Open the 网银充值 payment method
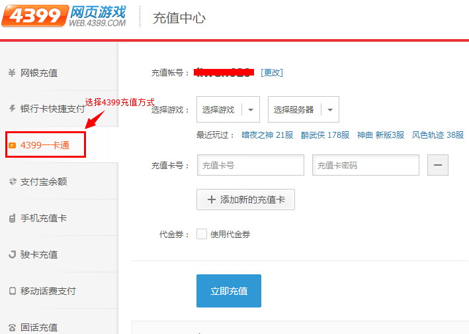The image size is (469, 334). (60, 73)
